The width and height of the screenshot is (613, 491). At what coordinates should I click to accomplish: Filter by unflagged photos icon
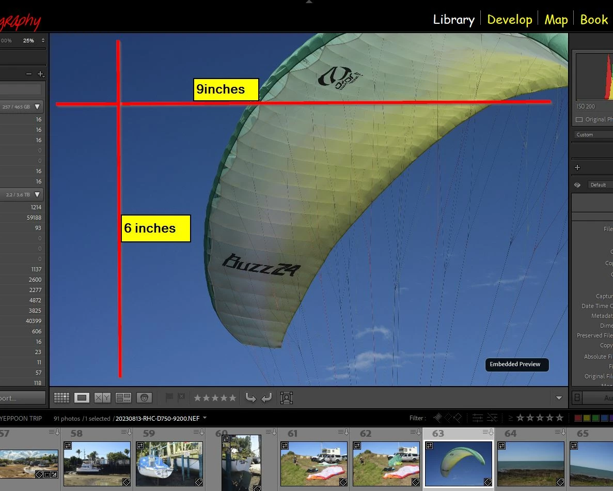pyautogui.click(x=448, y=418)
